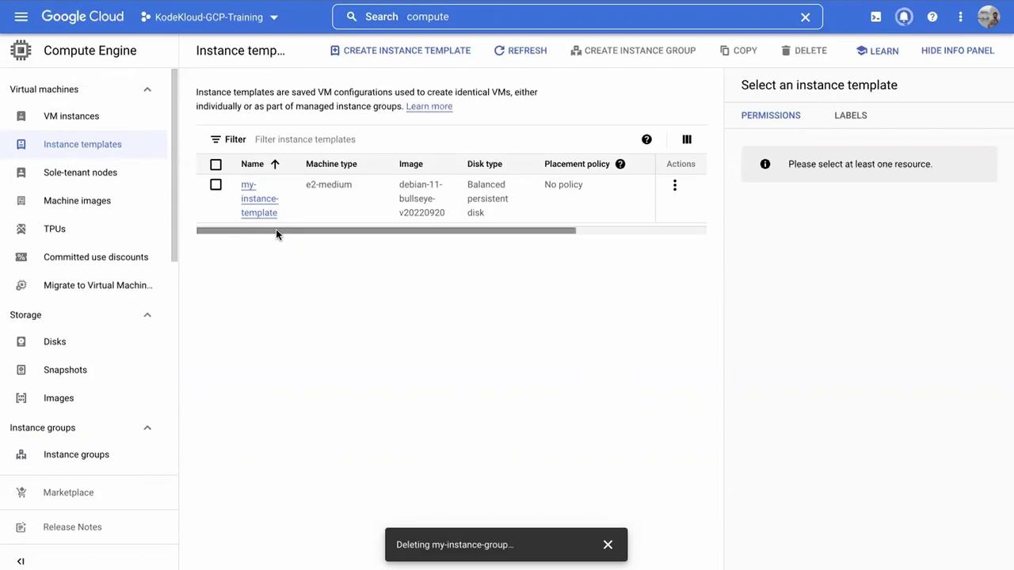Open TPUs page
1014x570 pixels.
pyautogui.click(x=55, y=229)
